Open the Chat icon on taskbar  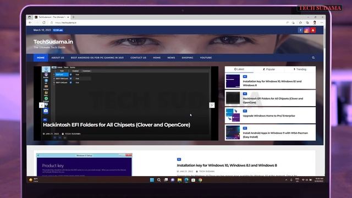pos(173,180)
